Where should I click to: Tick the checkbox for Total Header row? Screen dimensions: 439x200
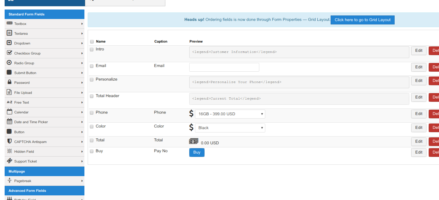[x=92, y=96]
